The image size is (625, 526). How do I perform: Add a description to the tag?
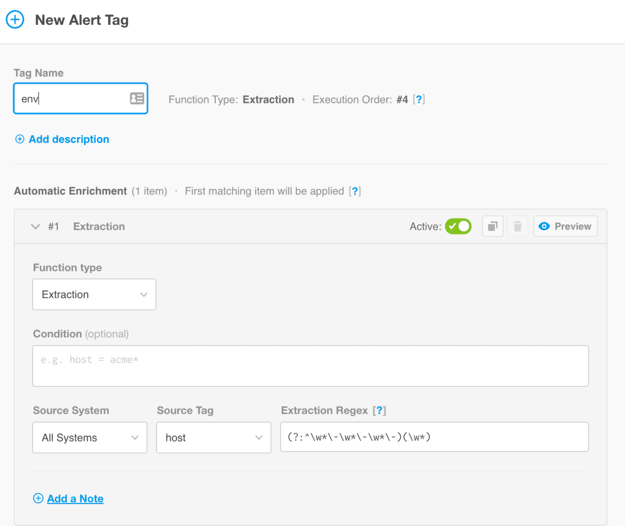(62, 139)
